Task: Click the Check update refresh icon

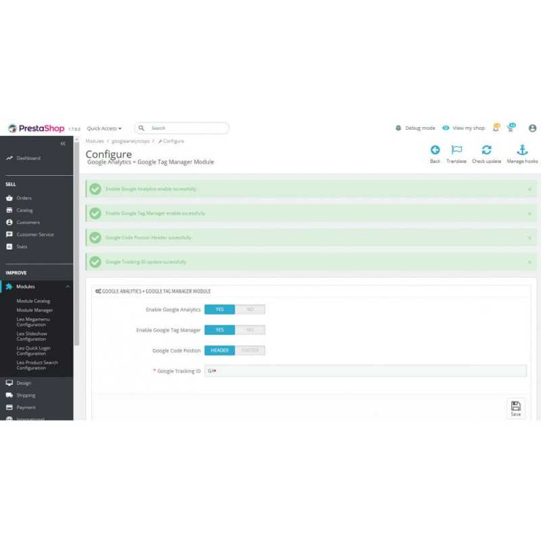Action: (486, 150)
